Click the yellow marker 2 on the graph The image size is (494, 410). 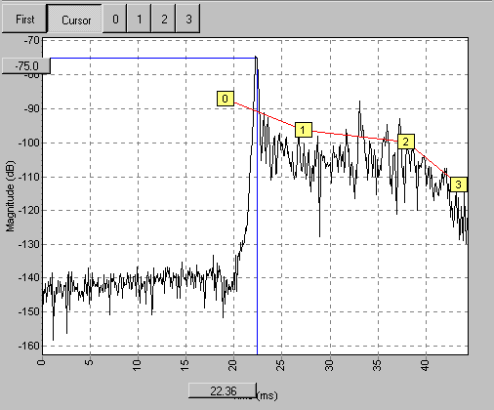(406, 142)
